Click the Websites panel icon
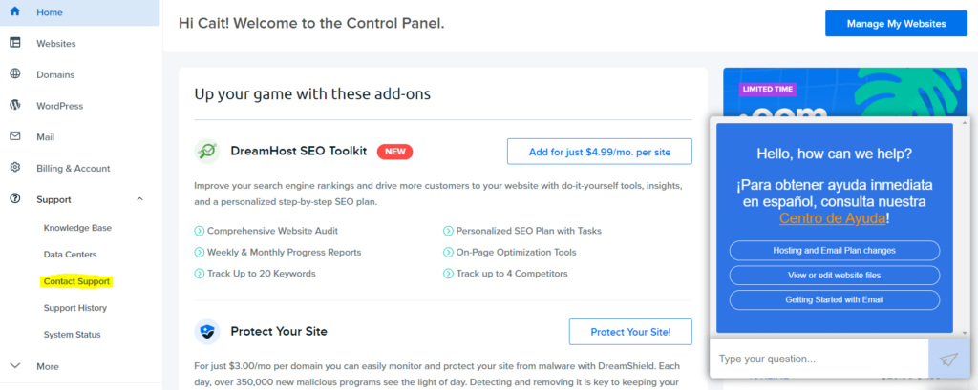Viewport: 978px width, 390px height. tap(15, 43)
